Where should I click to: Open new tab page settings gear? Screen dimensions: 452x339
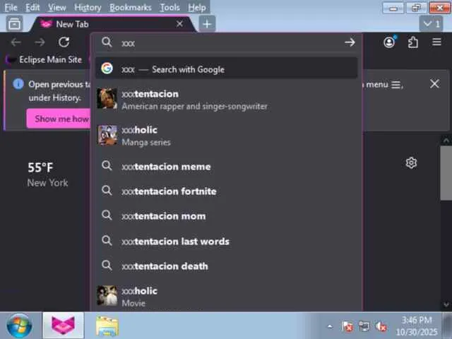411,163
